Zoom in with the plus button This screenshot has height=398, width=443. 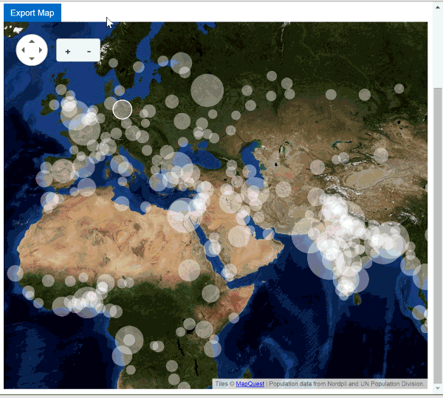pos(67,52)
